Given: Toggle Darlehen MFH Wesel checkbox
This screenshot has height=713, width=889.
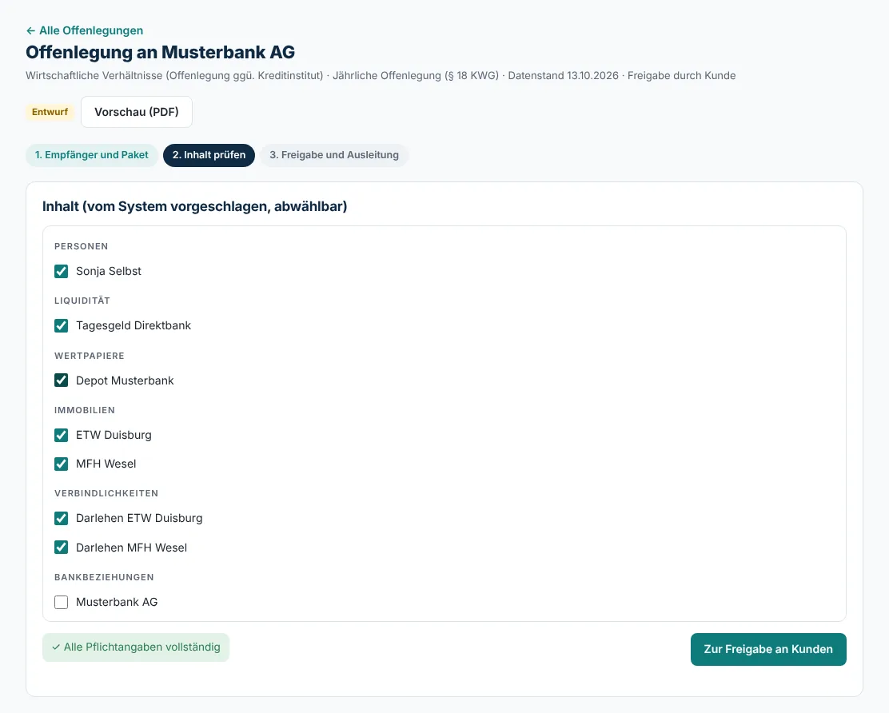Looking at the screenshot, I should coord(62,548).
